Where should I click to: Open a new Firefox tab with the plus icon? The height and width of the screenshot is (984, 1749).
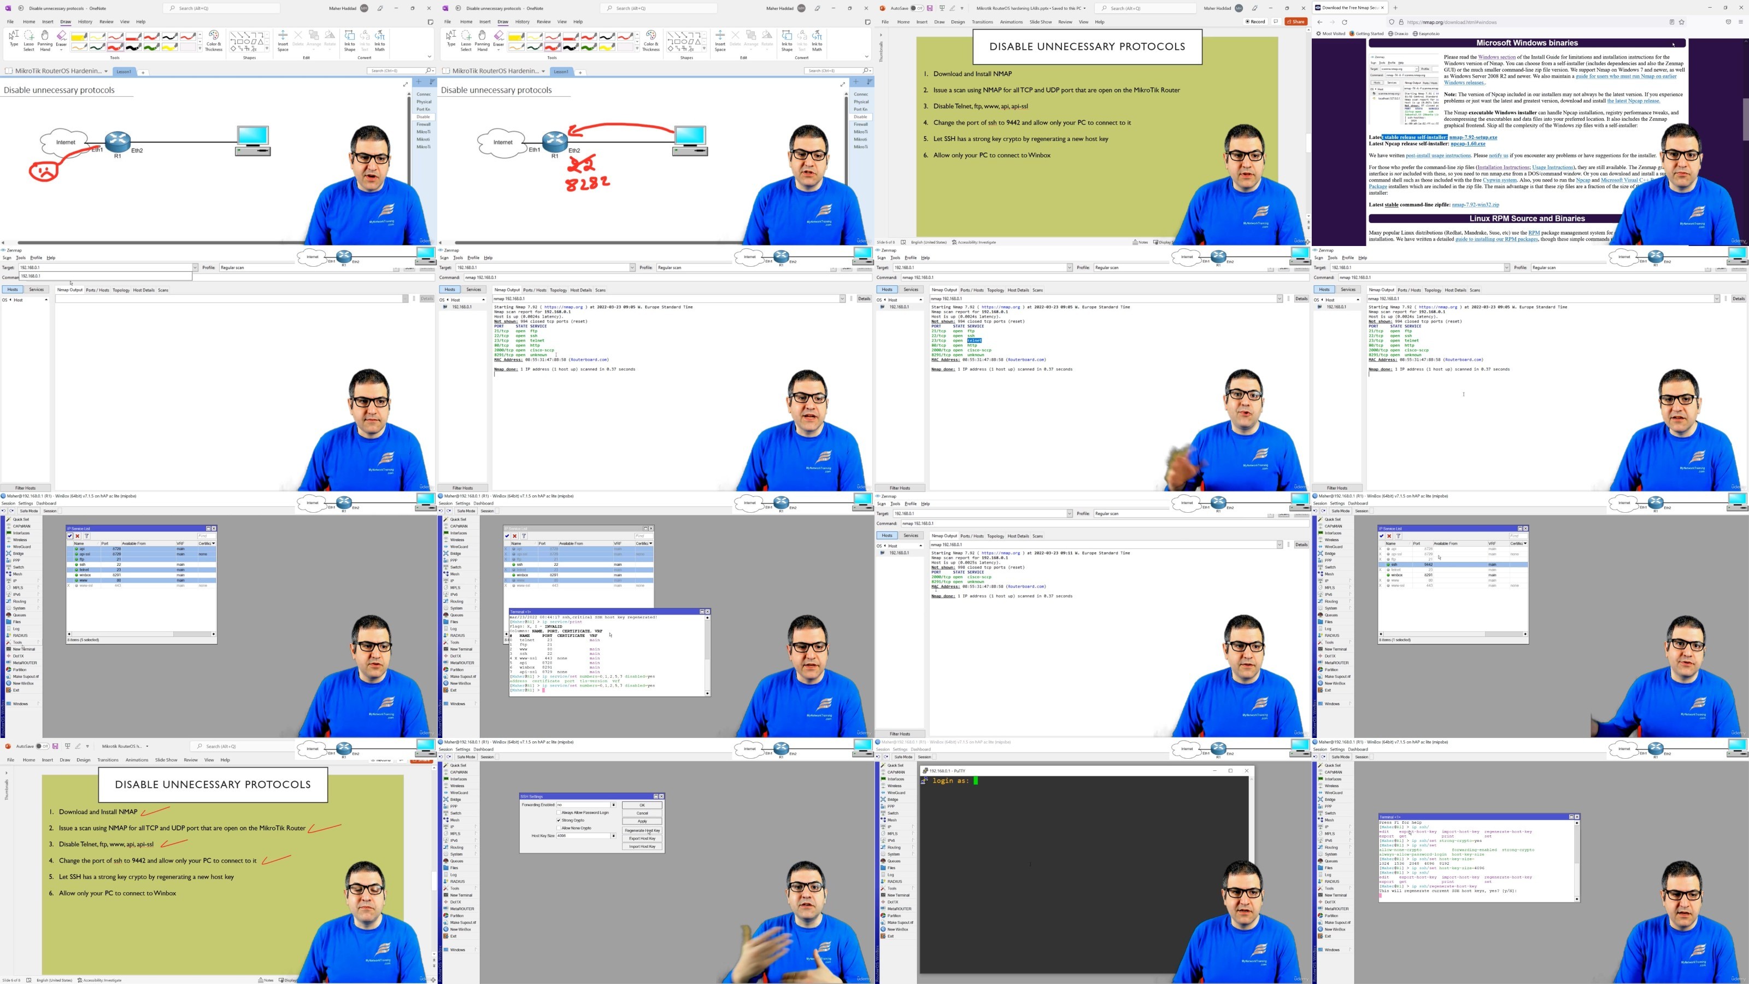point(1395,8)
